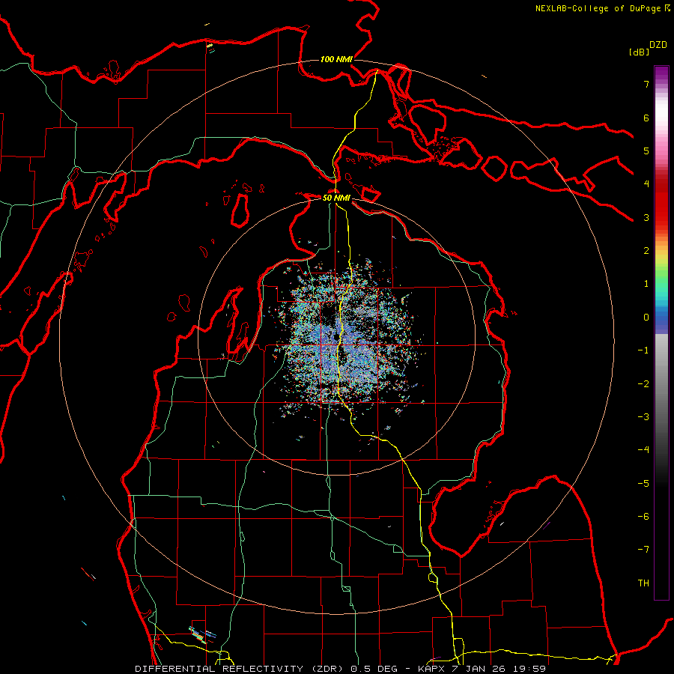Screen dimensions: 674x674
Task: Click the TH threshold label on color scale
Action: [x=643, y=583]
